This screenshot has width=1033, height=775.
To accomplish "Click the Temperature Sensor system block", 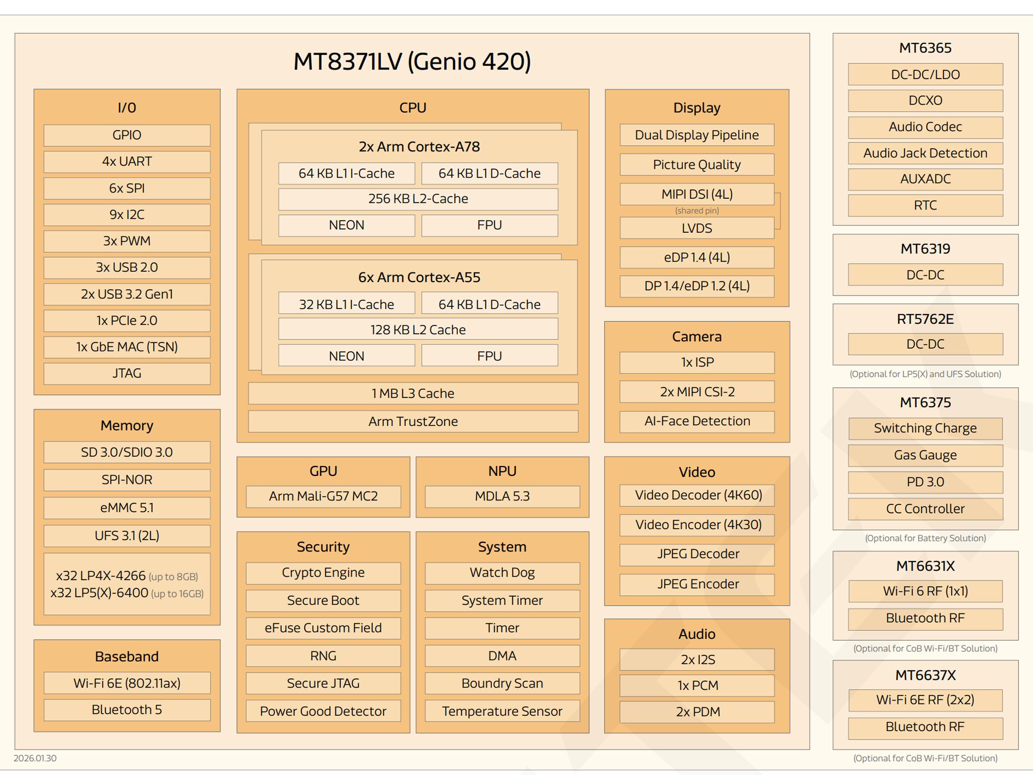I will (502, 711).
